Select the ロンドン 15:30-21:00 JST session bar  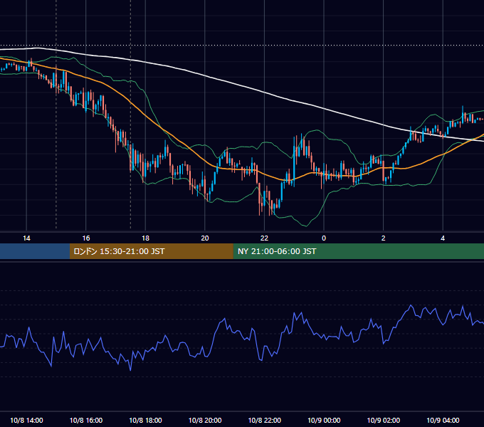tap(151, 251)
